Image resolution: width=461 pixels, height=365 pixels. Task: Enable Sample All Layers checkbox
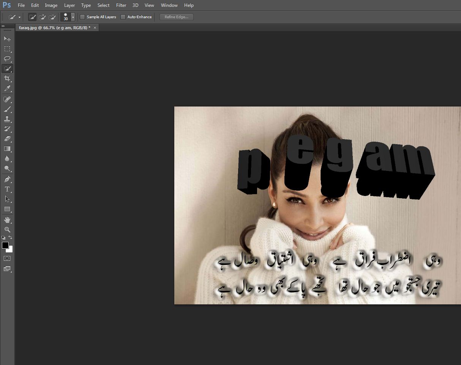(x=82, y=17)
